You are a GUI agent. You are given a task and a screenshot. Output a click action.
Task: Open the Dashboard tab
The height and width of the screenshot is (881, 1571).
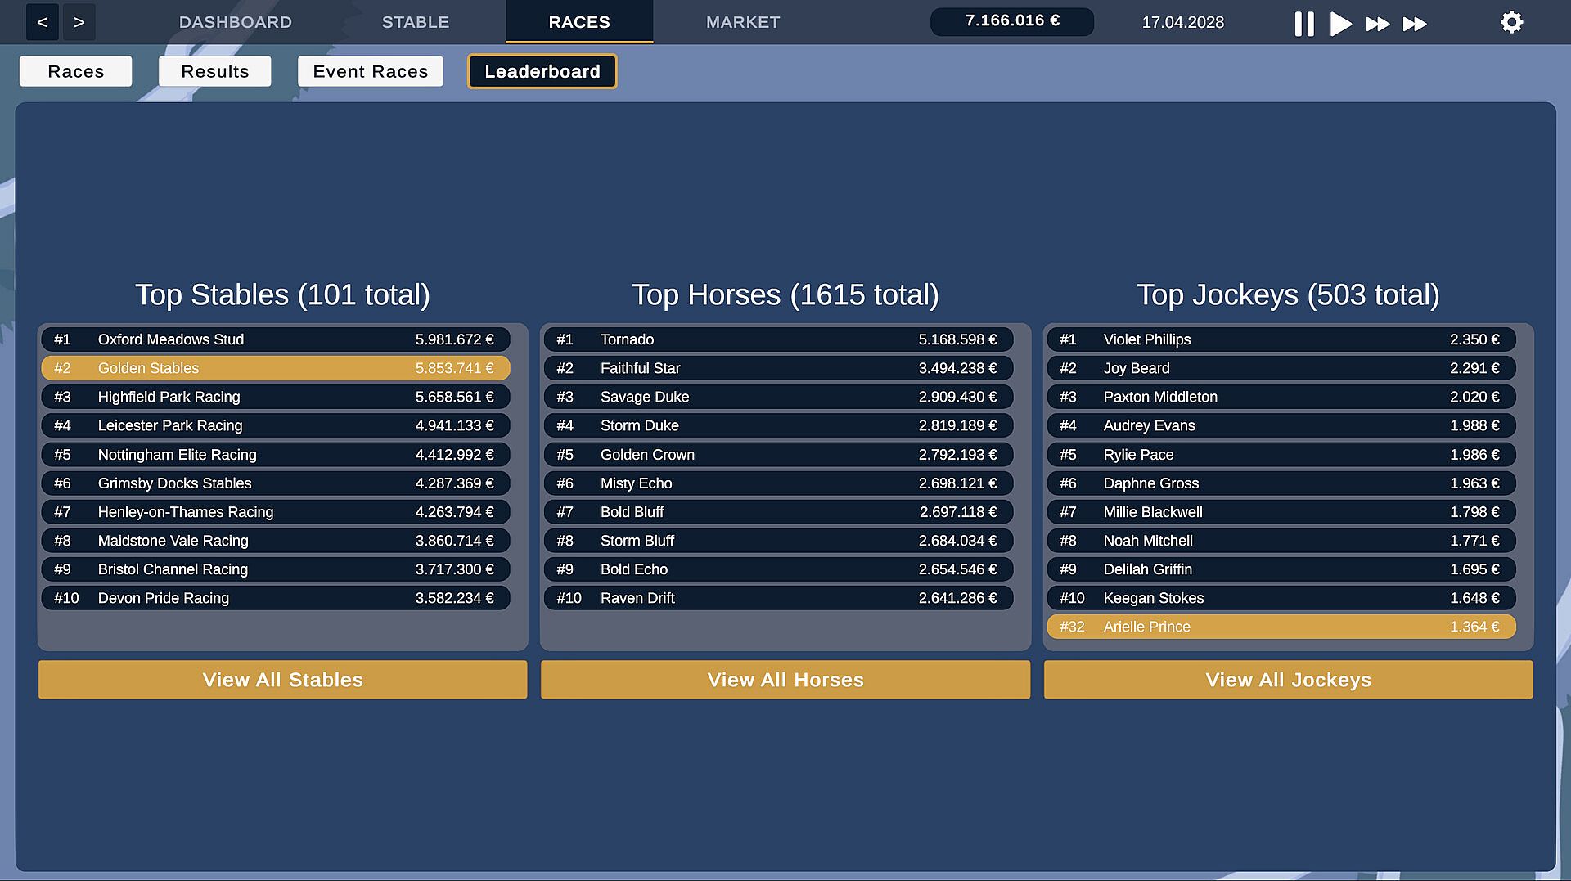pyautogui.click(x=236, y=22)
